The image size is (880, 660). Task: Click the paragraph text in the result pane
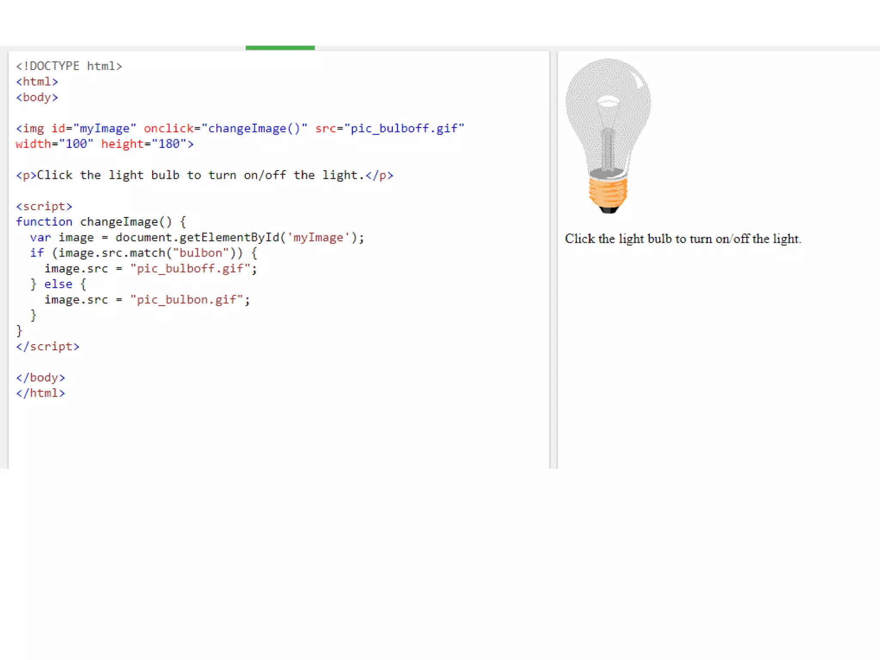click(682, 239)
